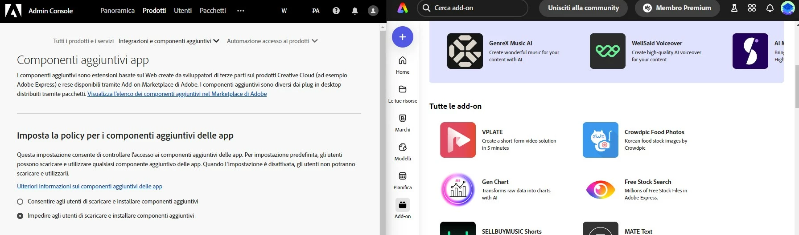Open Gen Chart add-on icon
The image size is (799, 235).
(458, 190)
